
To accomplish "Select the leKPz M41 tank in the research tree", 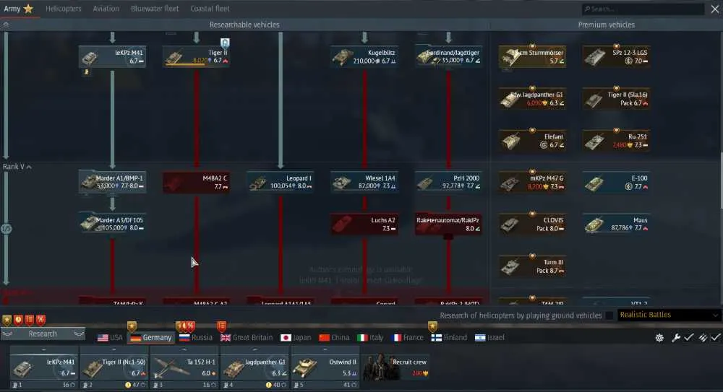I will point(113,56).
